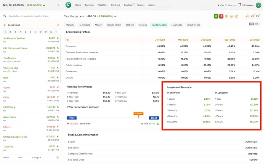The height and width of the screenshot is (164, 263).
Task: Go to home via Dhan logo
Action: (x=68, y=5)
